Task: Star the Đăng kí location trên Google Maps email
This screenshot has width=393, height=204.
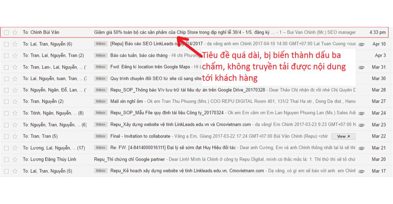Action: click(15, 67)
